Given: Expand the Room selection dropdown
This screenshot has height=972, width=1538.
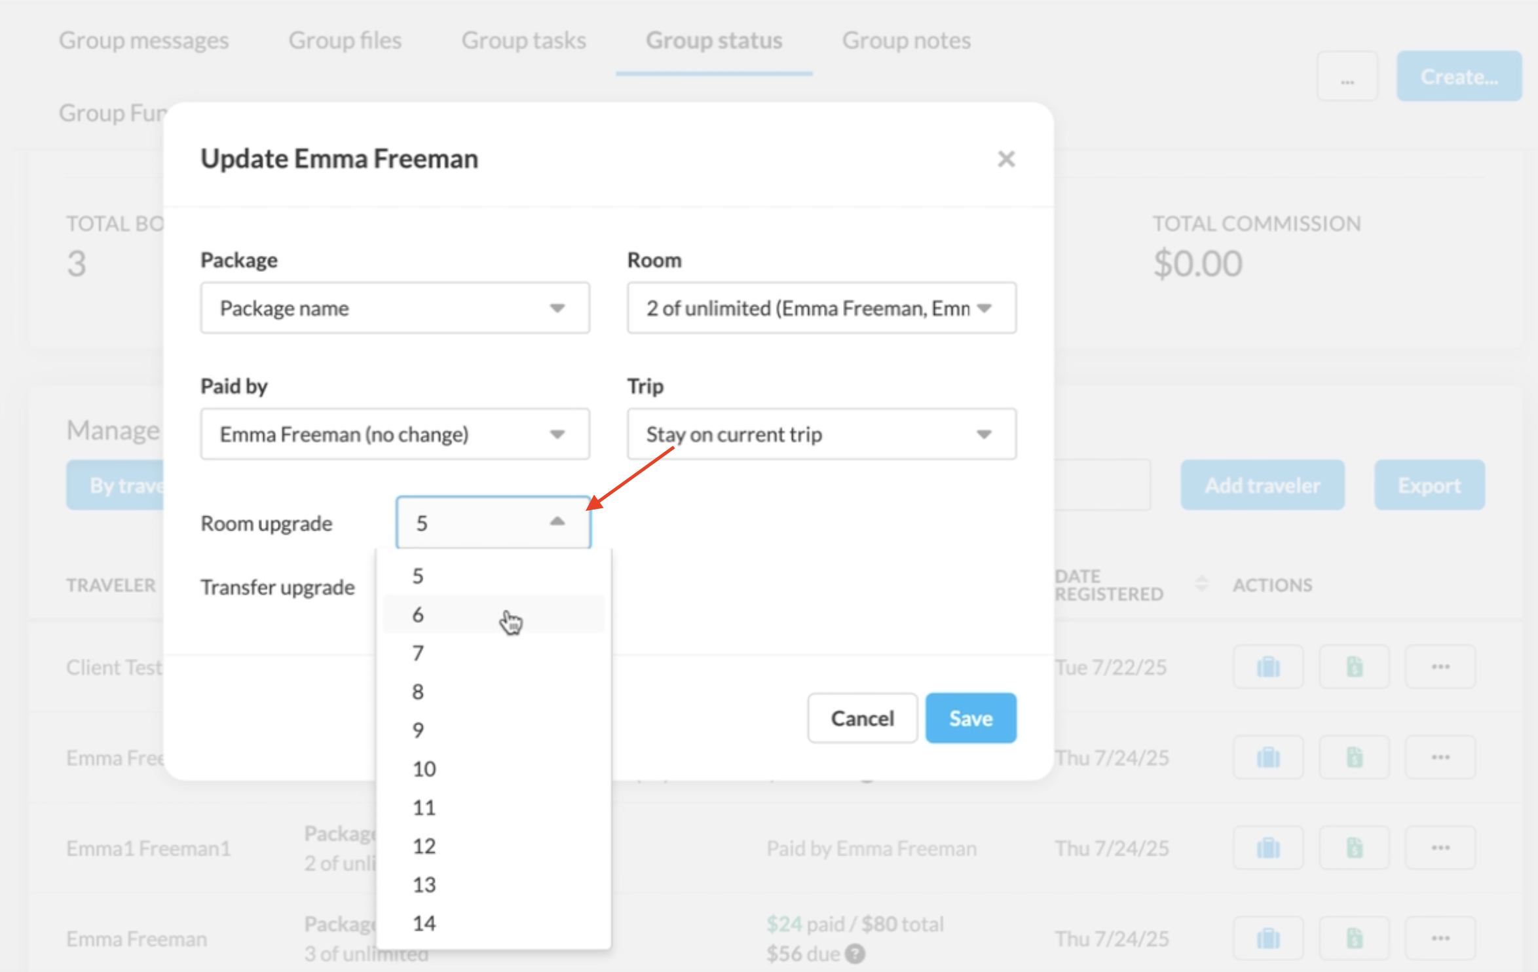Looking at the screenshot, I should point(821,308).
